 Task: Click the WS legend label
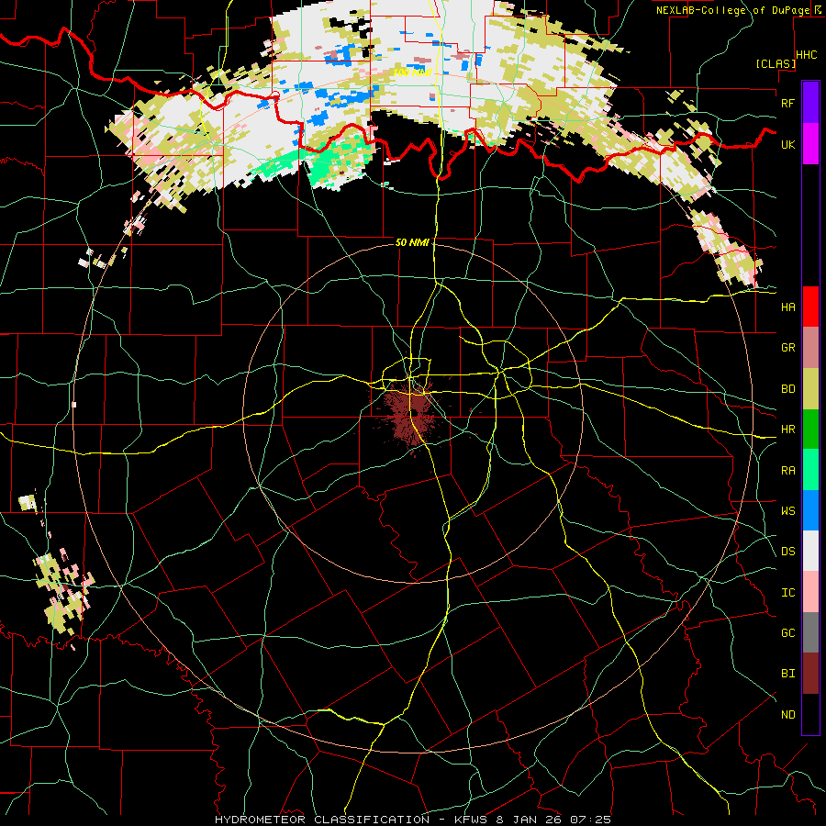pyautogui.click(x=787, y=511)
